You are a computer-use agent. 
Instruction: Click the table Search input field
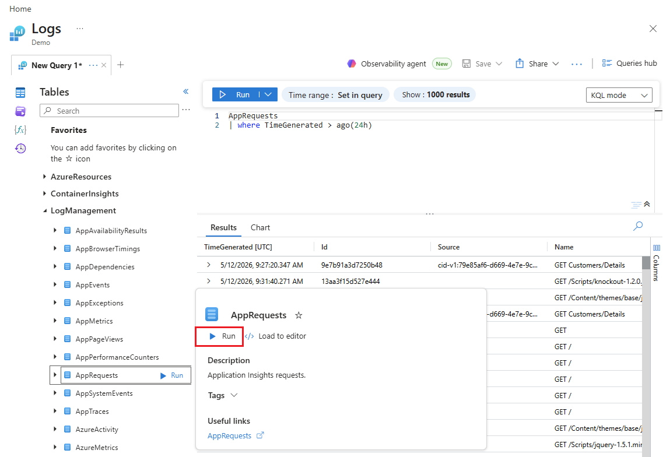coord(110,111)
